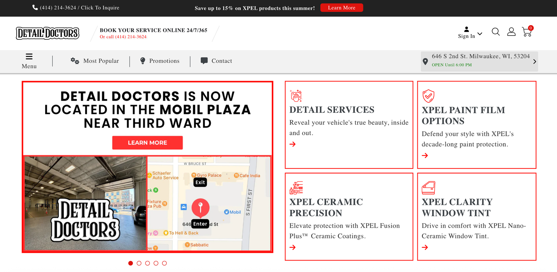Open the XPEL Clarity Window Tint heading
Screen dimensions: 557x272
tap(457, 208)
